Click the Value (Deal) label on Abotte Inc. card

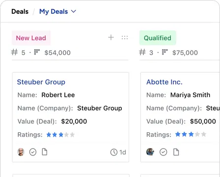point(166,121)
